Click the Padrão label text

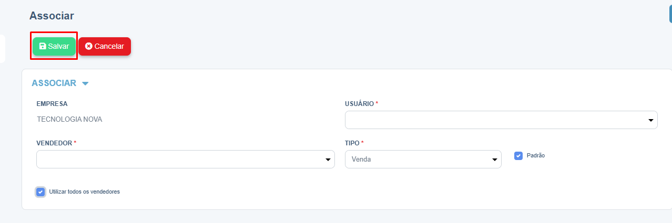(536, 156)
